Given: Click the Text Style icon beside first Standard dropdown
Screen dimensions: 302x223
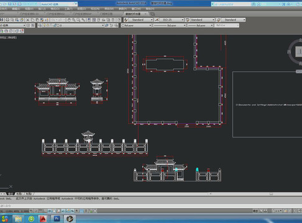Looking at the screenshot, I should pyautogui.click(x=126, y=20).
